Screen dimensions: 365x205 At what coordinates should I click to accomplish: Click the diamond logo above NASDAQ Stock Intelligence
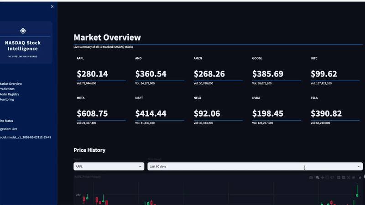pyautogui.click(x=23, y=31)
